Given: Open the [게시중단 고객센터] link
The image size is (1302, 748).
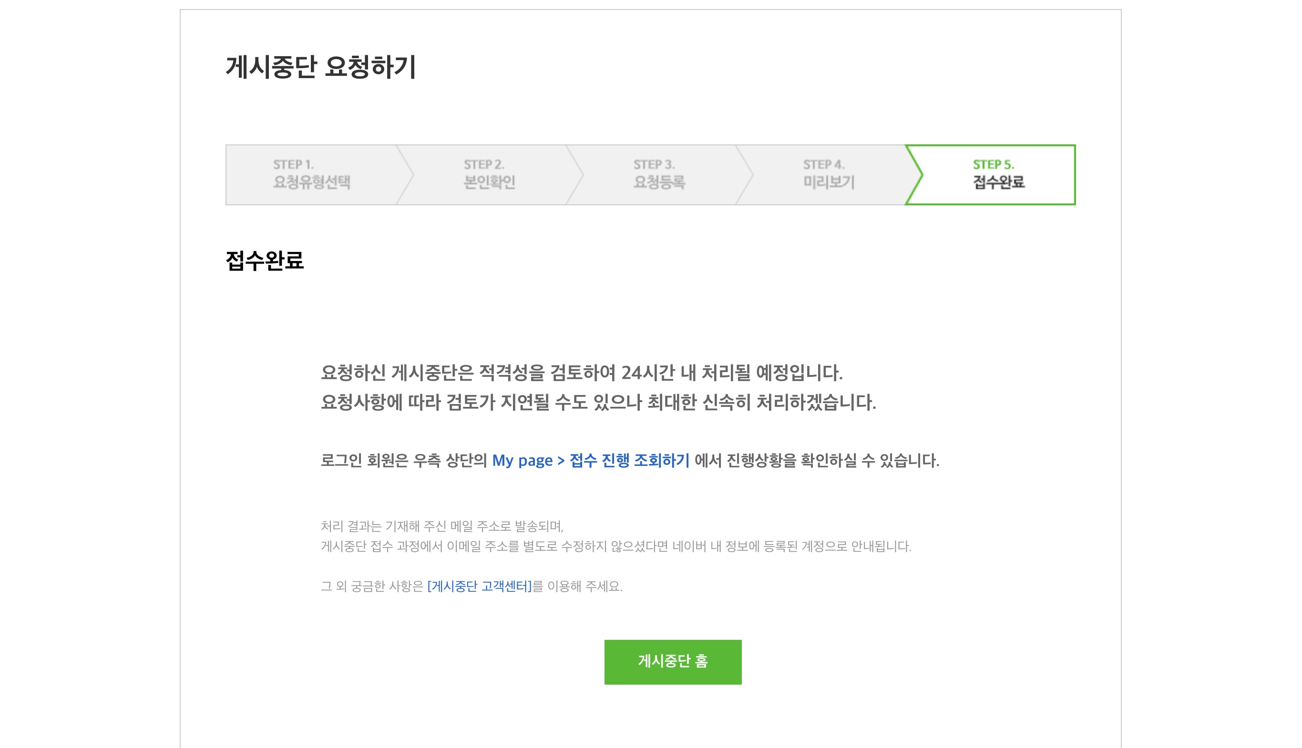Looking at the screenshot, I should click(x=479, y=586).
